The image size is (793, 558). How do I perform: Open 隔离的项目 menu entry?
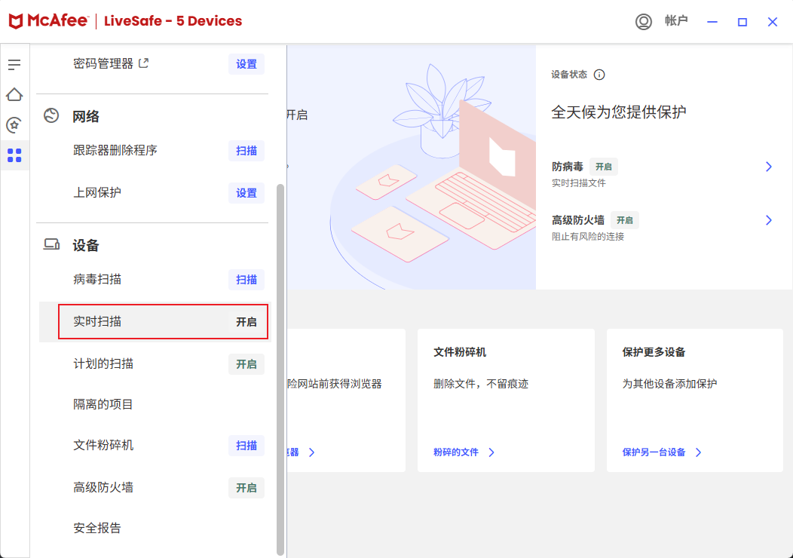coord(103,404)
